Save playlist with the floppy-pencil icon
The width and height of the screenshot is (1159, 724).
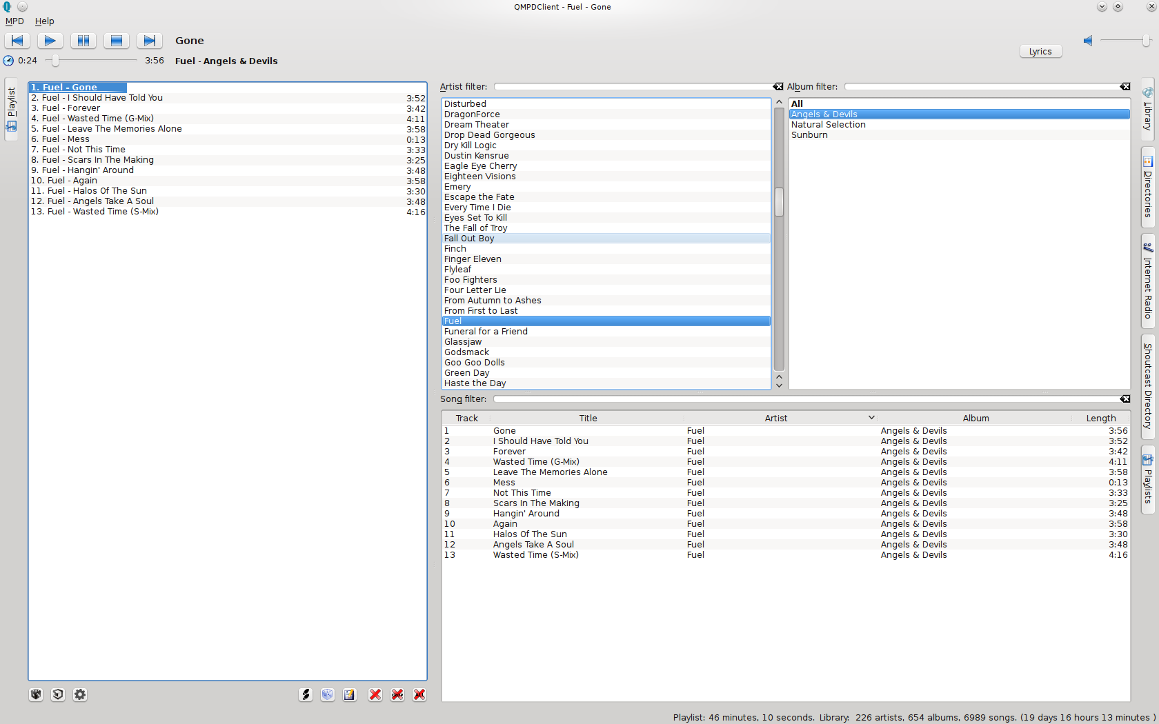pyautogui.click(x=350, y=694)
